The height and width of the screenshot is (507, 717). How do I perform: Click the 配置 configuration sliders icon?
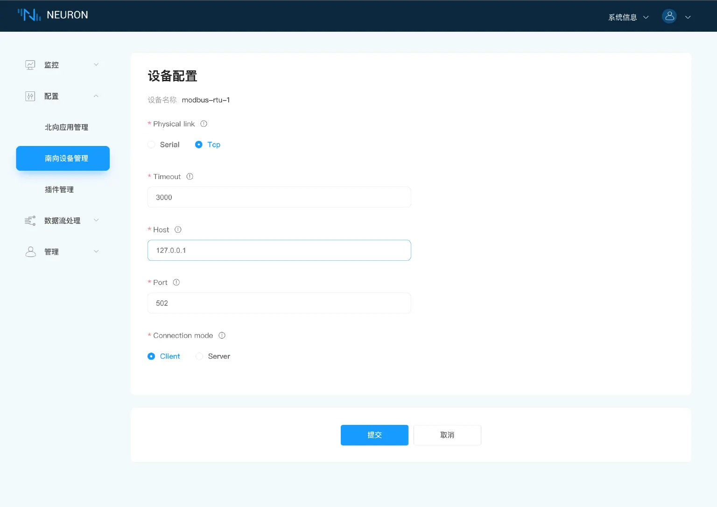click(x=30, y=96)
